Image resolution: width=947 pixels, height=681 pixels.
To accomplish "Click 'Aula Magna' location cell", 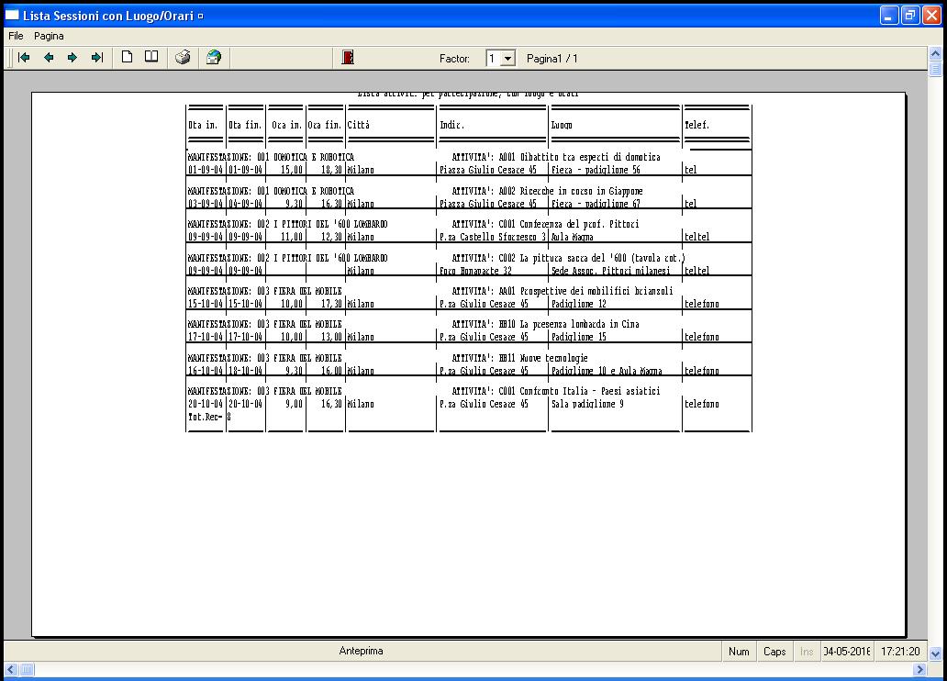I will [x=572, y=237].
